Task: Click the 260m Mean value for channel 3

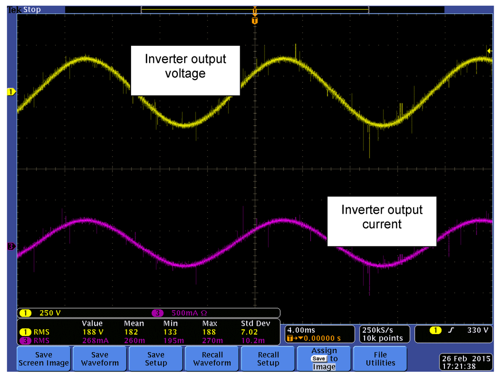Action: 134,341
